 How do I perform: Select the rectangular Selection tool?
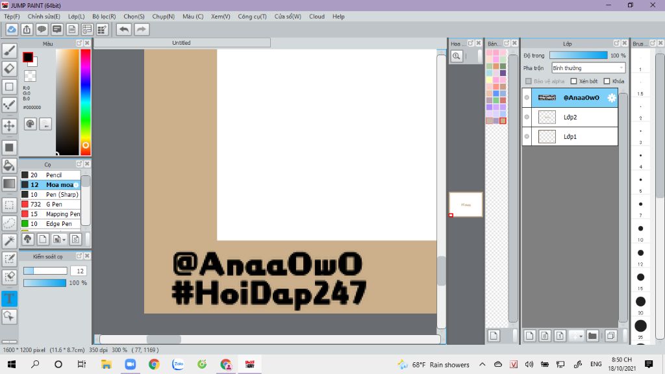(x=9, y=205)
